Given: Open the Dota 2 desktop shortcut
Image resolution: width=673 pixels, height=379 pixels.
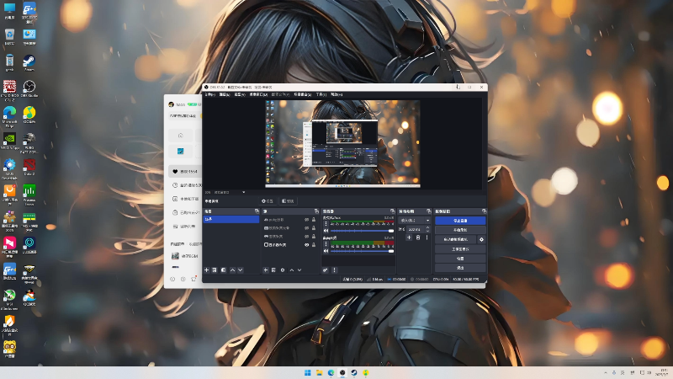Looking at the screenshot, I should (x=29, y=167).
